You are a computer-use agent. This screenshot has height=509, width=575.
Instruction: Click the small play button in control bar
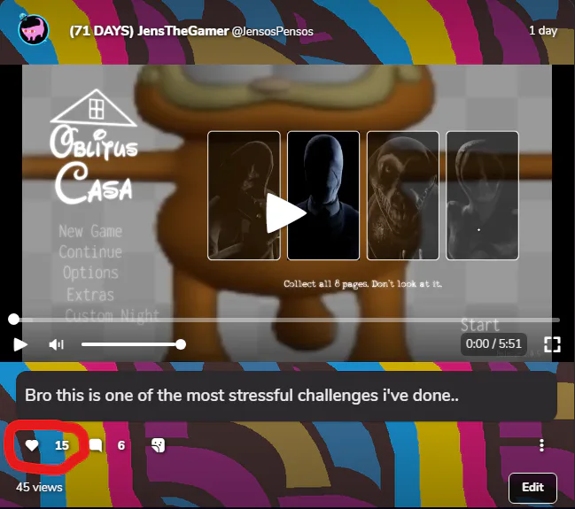click(x=20, y=344)
